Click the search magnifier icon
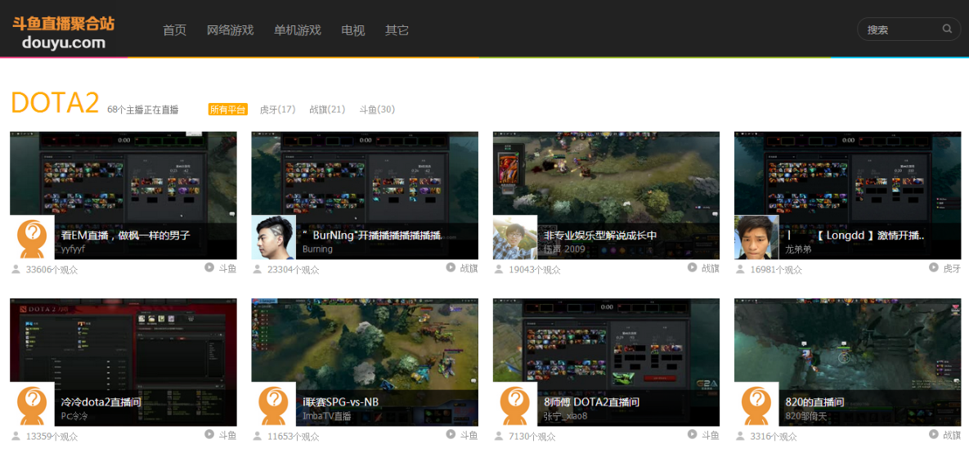 pos(947,29)
